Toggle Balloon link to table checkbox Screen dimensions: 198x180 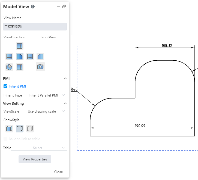(5, 139)
